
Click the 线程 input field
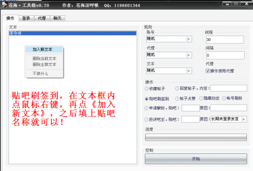(225, 40)
